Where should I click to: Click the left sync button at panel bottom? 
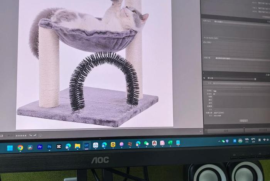pyautogui.click(x=226, y=131)
